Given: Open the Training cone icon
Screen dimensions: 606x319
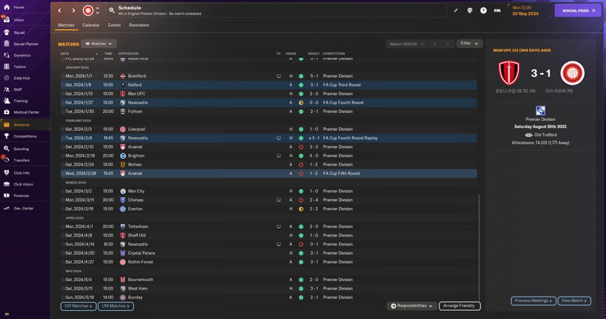Looking at the screenshot, I should tap(7, 100).
